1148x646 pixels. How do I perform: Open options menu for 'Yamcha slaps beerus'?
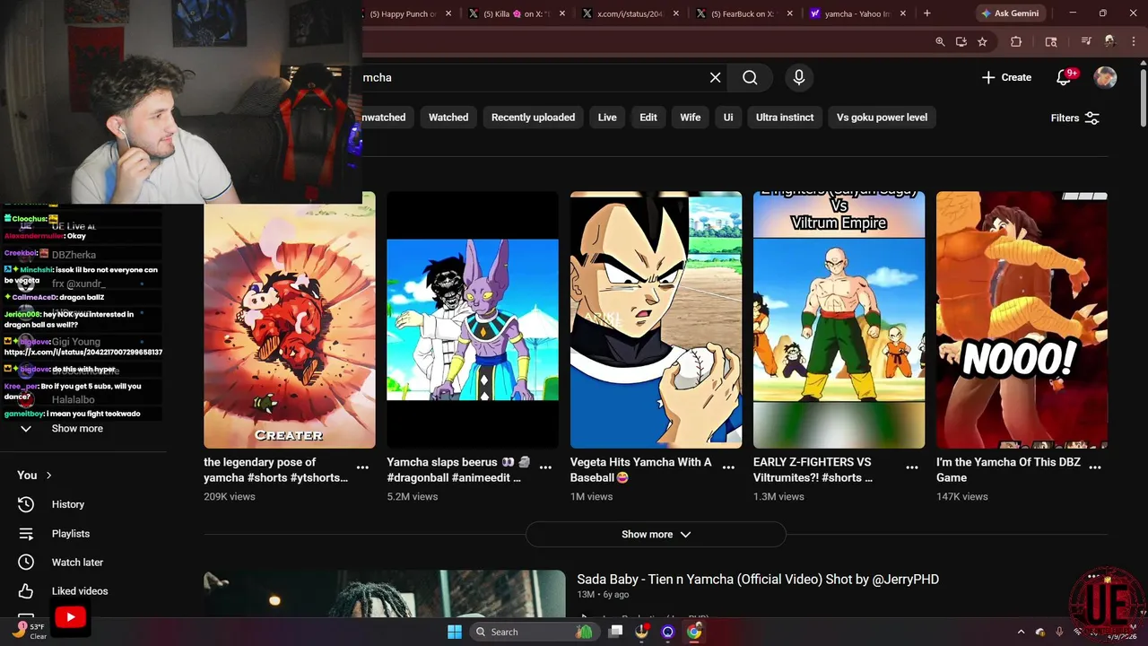545,467
